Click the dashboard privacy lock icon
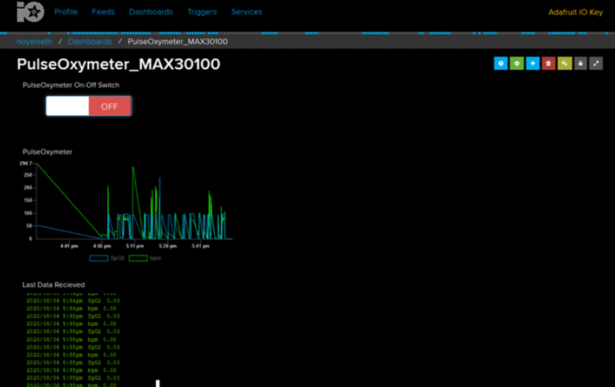 coord(580,64)
